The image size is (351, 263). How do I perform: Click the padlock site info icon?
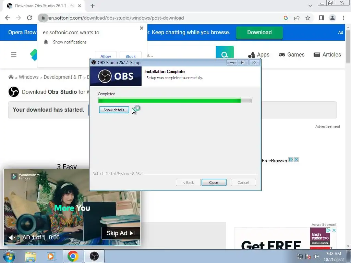(x=43, y=18)
